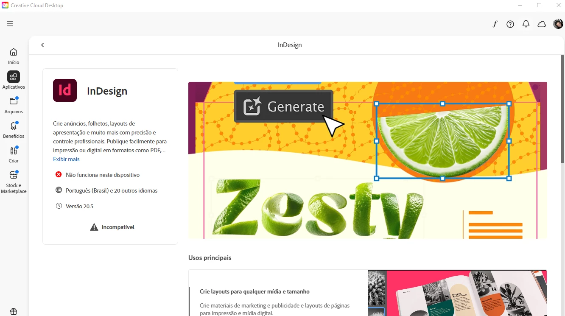Open Aplicativos in the sidebar

pos(14,80)
